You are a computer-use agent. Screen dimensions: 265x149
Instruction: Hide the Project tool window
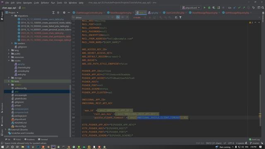point(69,12)
